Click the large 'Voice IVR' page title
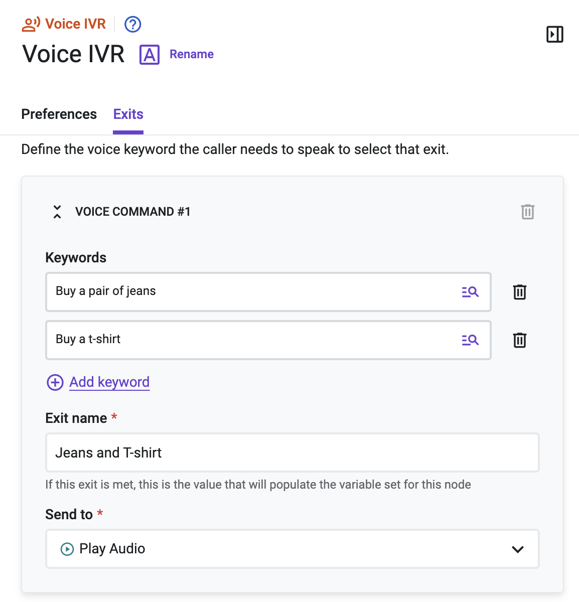 73,54
